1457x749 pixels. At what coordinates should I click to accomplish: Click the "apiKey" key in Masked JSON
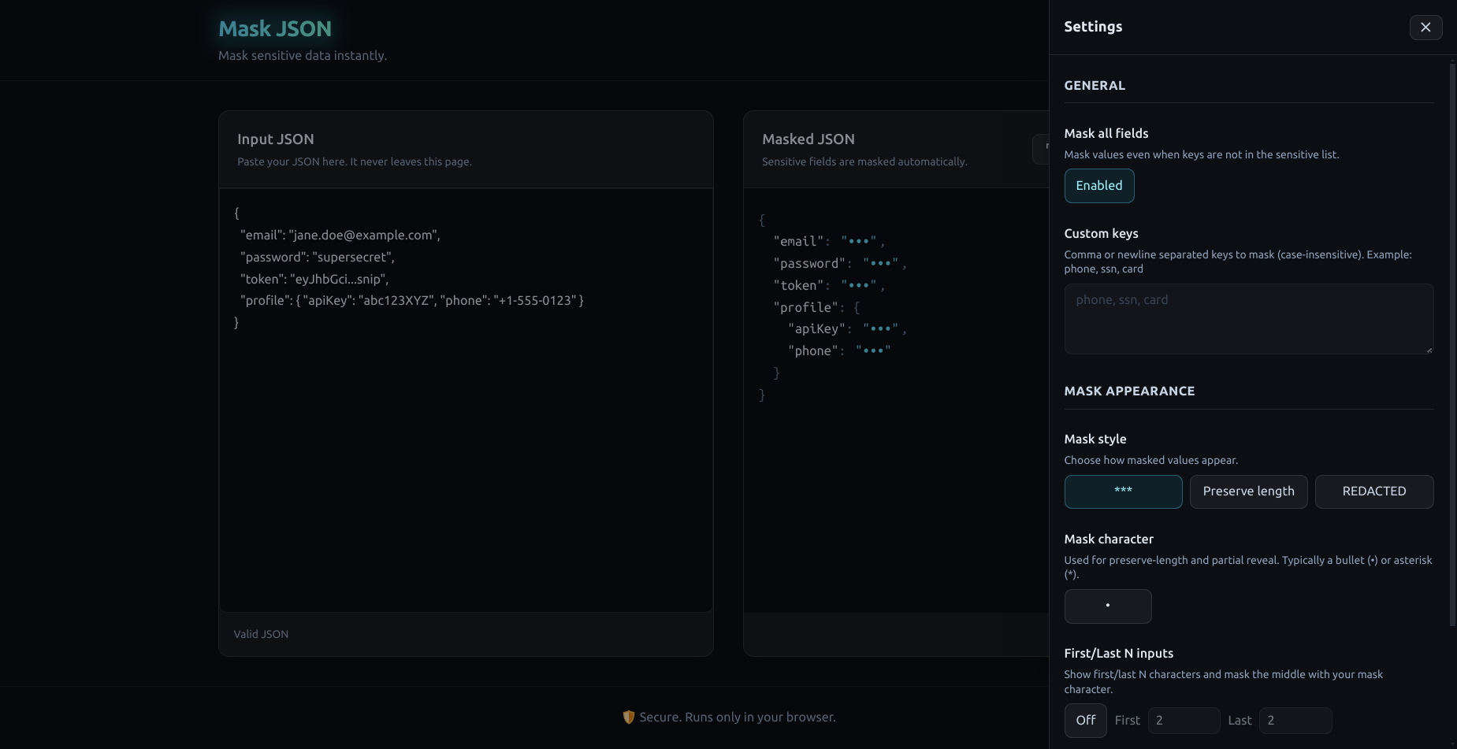[x=816, y=328]
